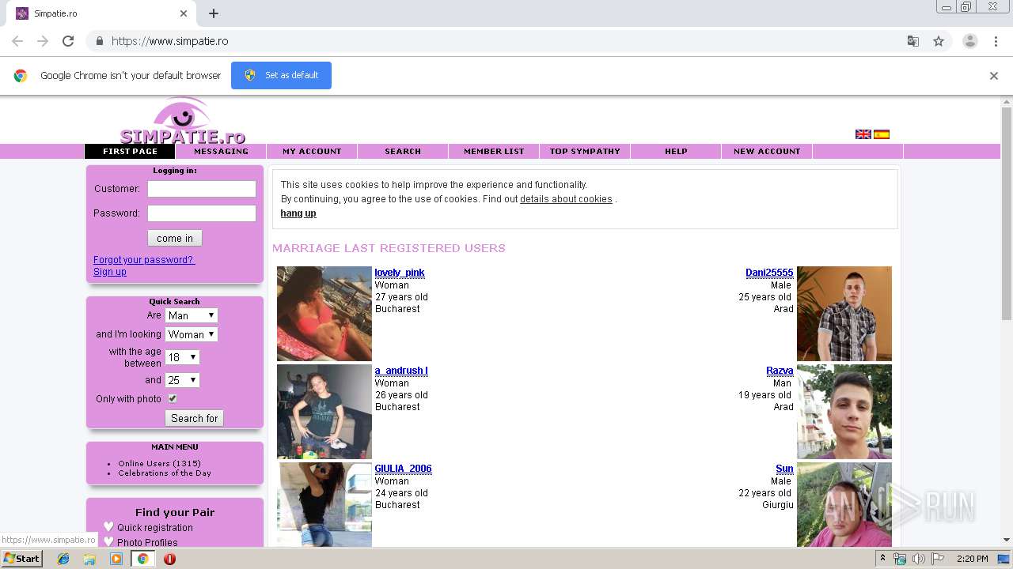Toggle the Only with photo checkbox
This screenshot has width=1013, height=569.
coord(173,399)
